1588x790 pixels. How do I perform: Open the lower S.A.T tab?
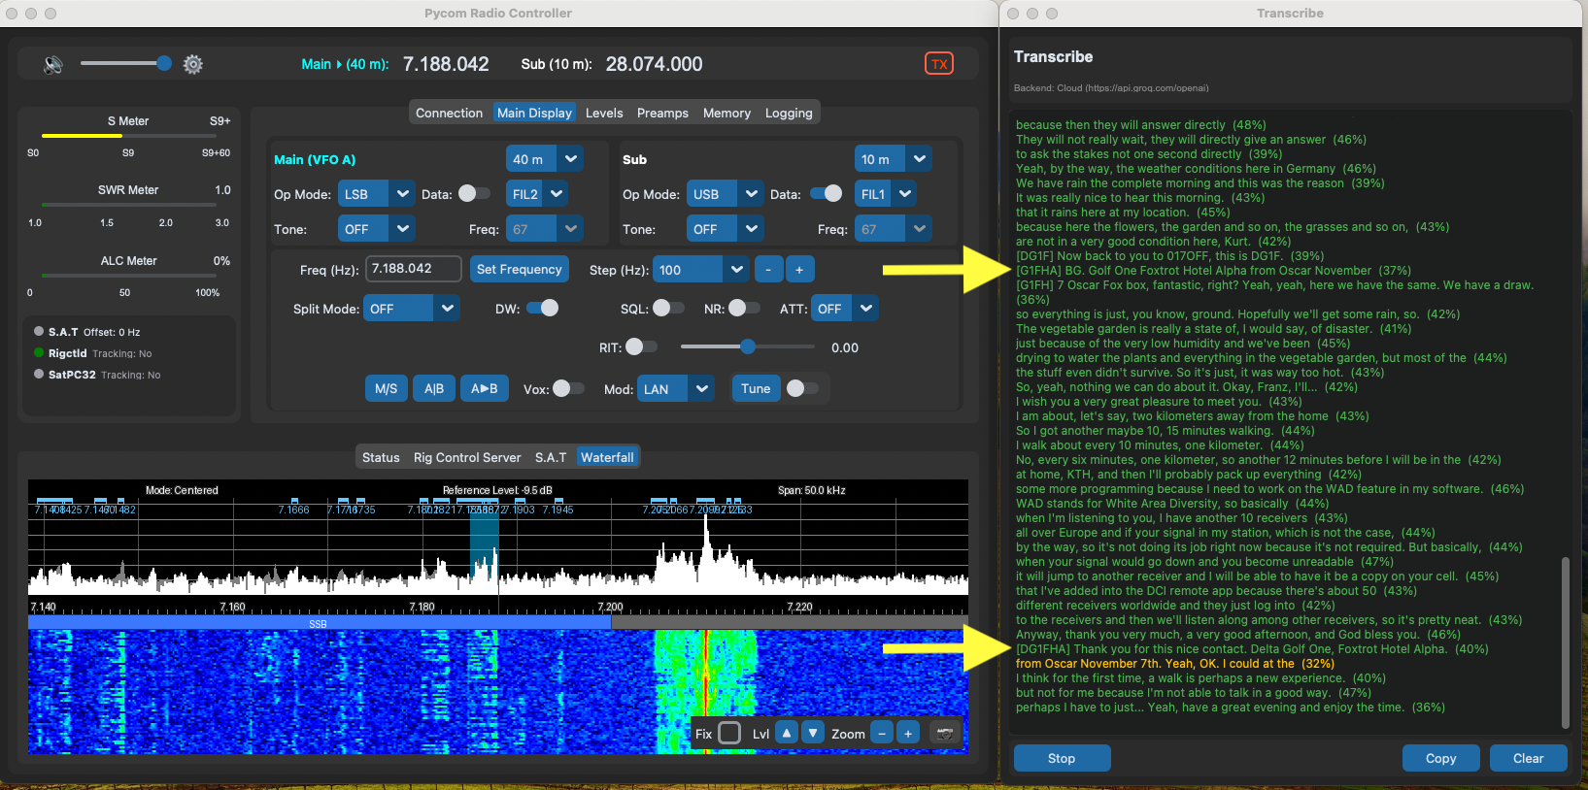(x=551, y=457)
